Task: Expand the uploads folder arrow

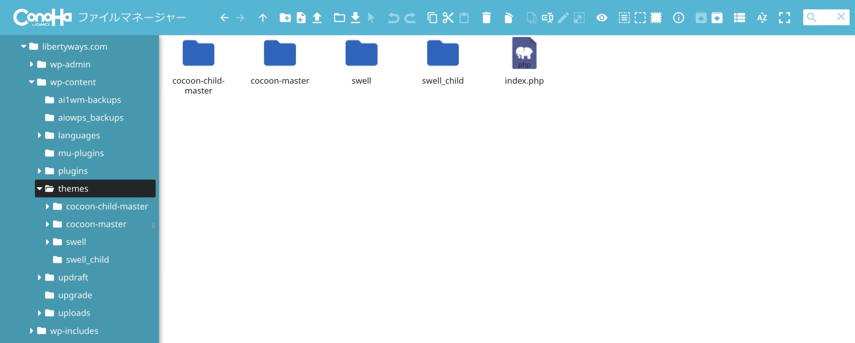Action: 39,313
